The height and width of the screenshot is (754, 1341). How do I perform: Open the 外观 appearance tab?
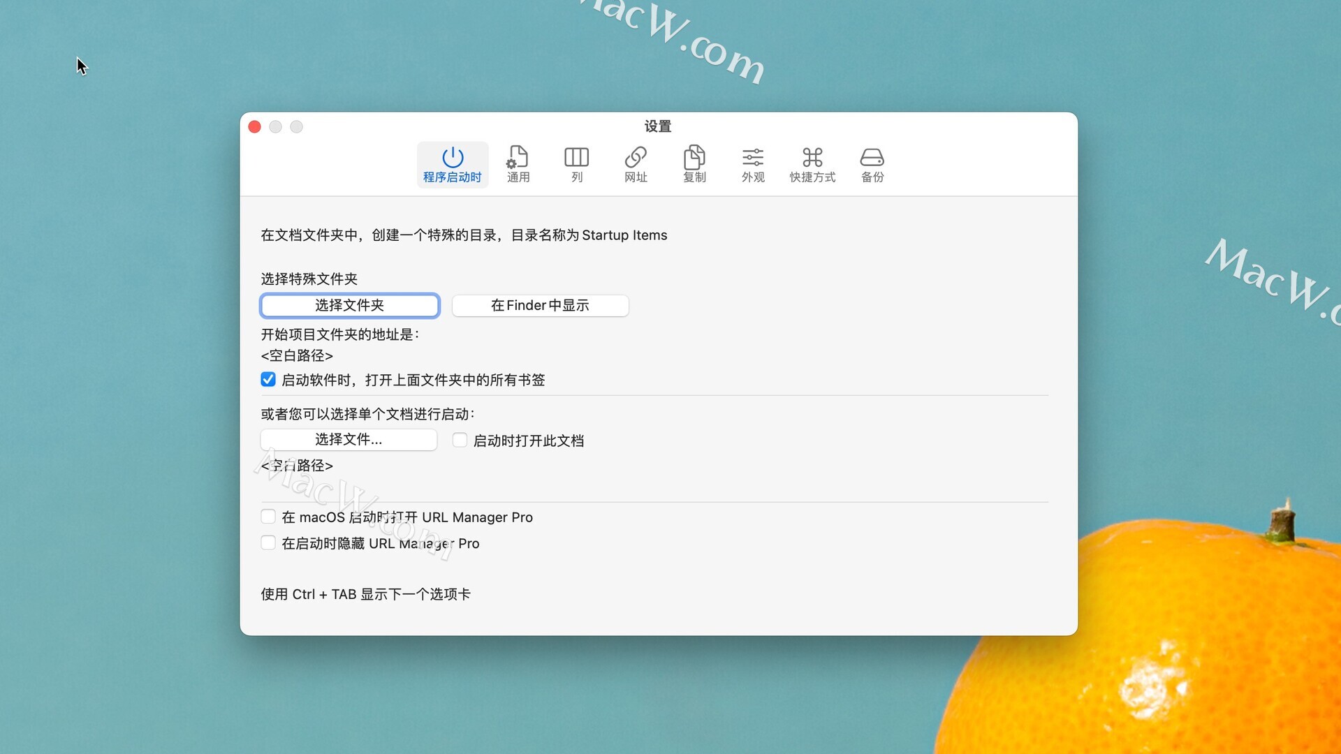753,165
